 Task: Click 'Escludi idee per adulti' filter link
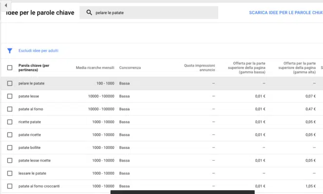pyautogui.click(x=38, y=50)
